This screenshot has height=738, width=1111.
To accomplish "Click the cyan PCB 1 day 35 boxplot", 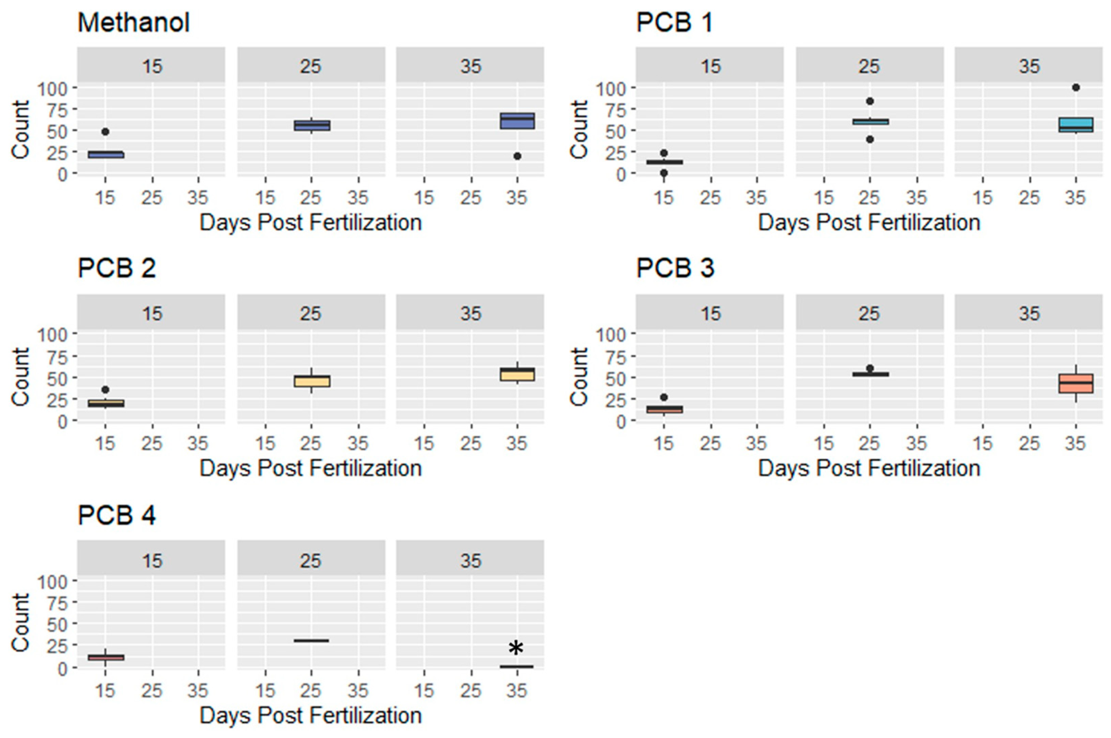I will click(1076, 125).
